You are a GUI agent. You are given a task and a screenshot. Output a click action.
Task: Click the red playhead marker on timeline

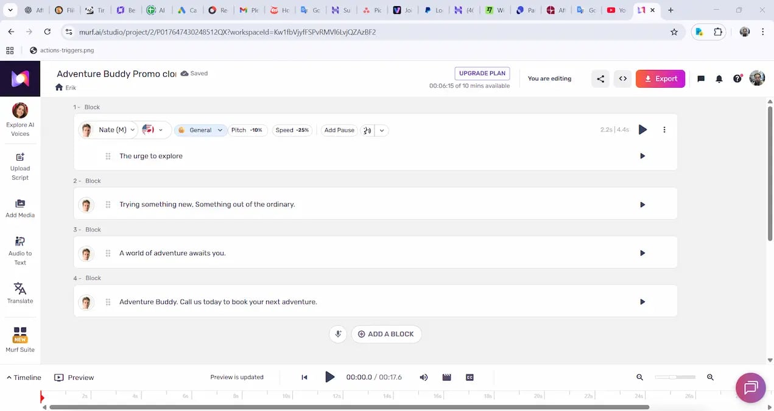pyautogui.click(x=42, y=397)
